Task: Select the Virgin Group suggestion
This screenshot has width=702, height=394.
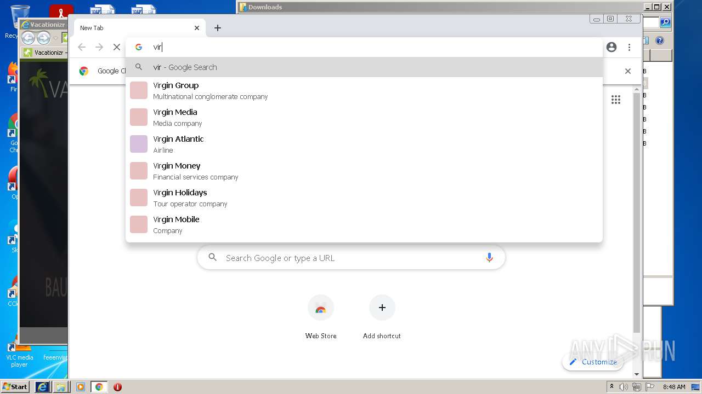Action: coord(364,90)
